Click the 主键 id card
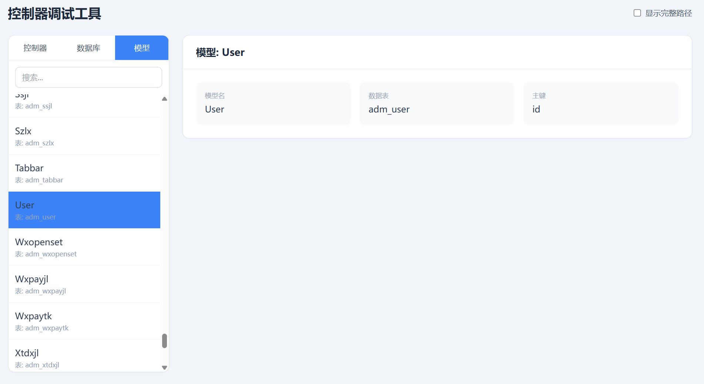Viewport: 704px width, 384px height. click(600, 104)
